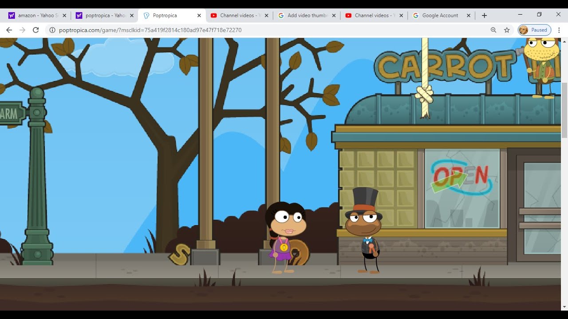This screenshot has height=319, width=568.
Task: Click the CARROT rooftop sign
Action: (x=445, y=67)
